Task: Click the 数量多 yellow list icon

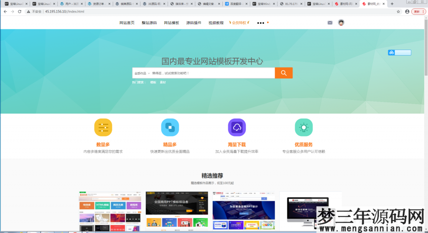Action: (103, 127)
